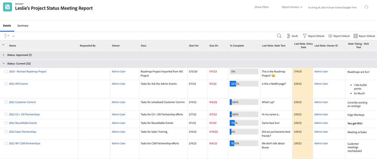
Task: Open the 2022 Roundtable Events project link
Action: point(23,123)
